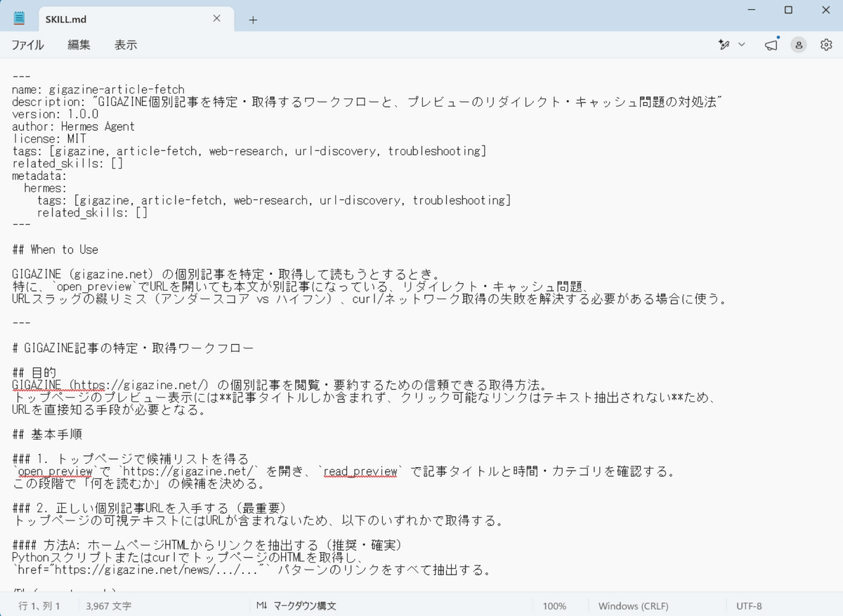Click the 'version: 1.0.0' line
843x616 pixels.
[55, 114]
